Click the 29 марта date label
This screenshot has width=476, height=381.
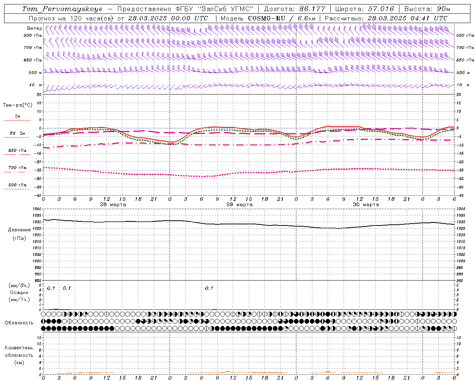(239, 204)
